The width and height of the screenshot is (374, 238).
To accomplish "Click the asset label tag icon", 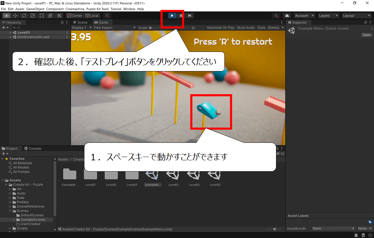I will click(370, 222).
